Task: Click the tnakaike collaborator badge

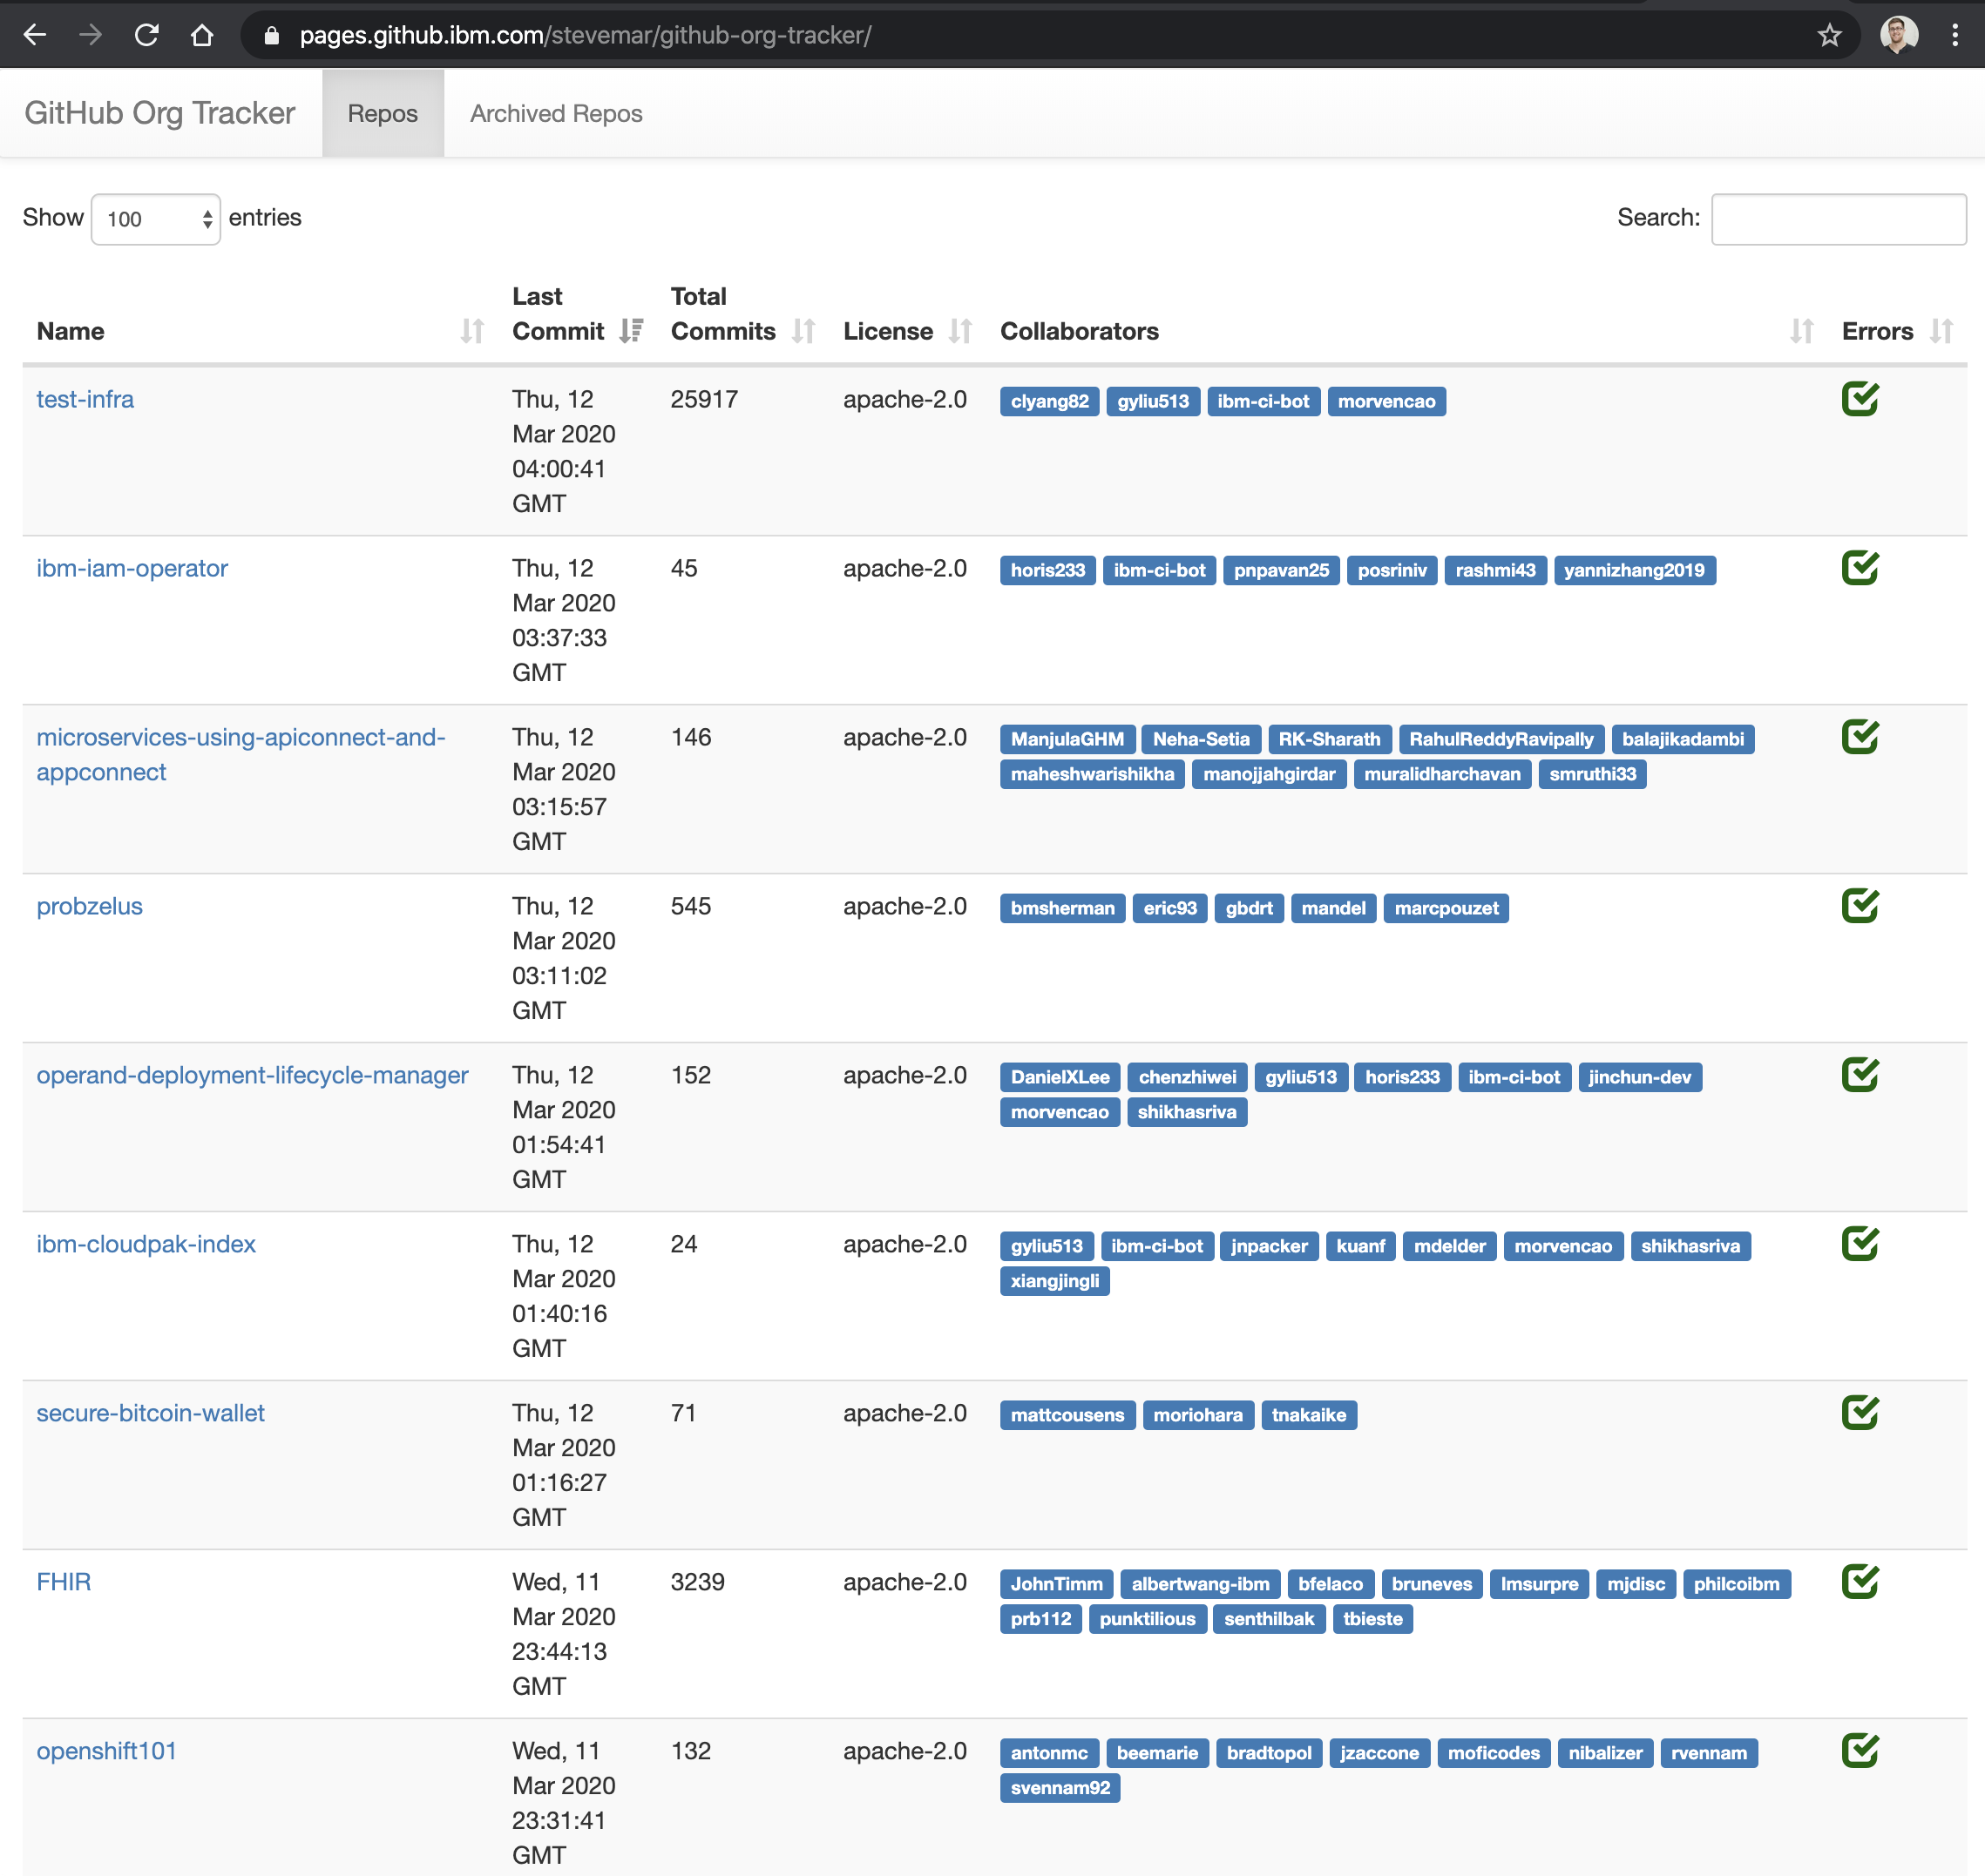Action: (x=1309, y=1415)
